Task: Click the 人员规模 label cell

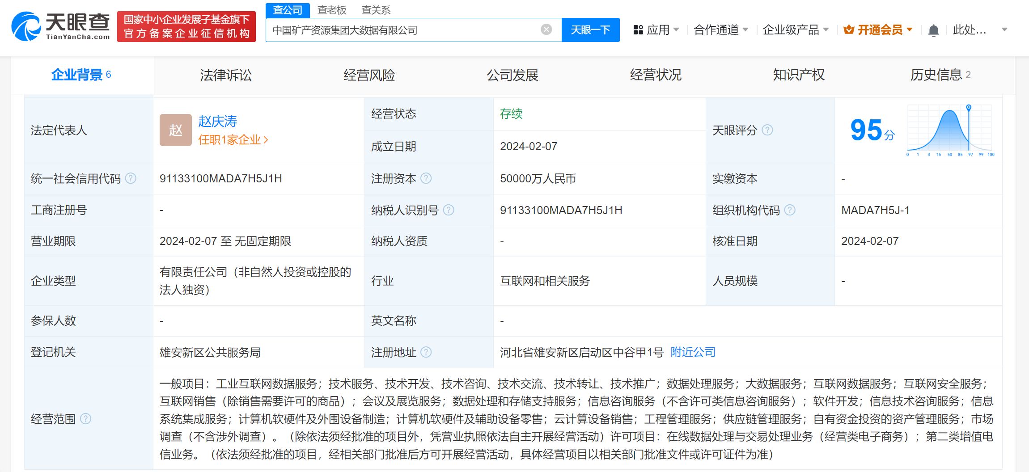Action: point(770,281)
